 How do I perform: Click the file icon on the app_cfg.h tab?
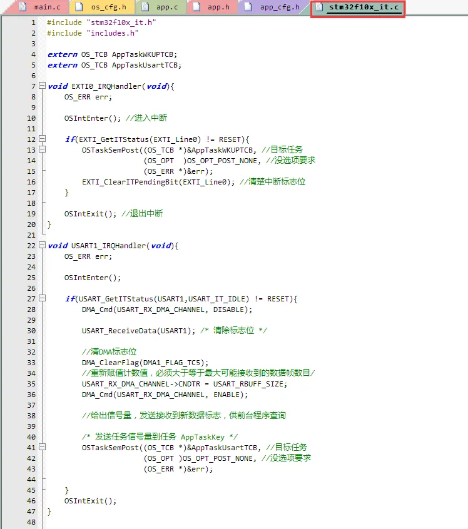coord(249,8)
